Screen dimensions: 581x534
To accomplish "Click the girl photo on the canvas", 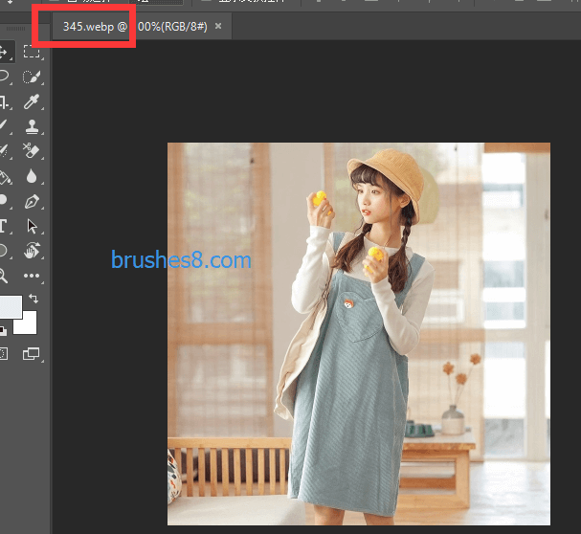I will (358, 333).
